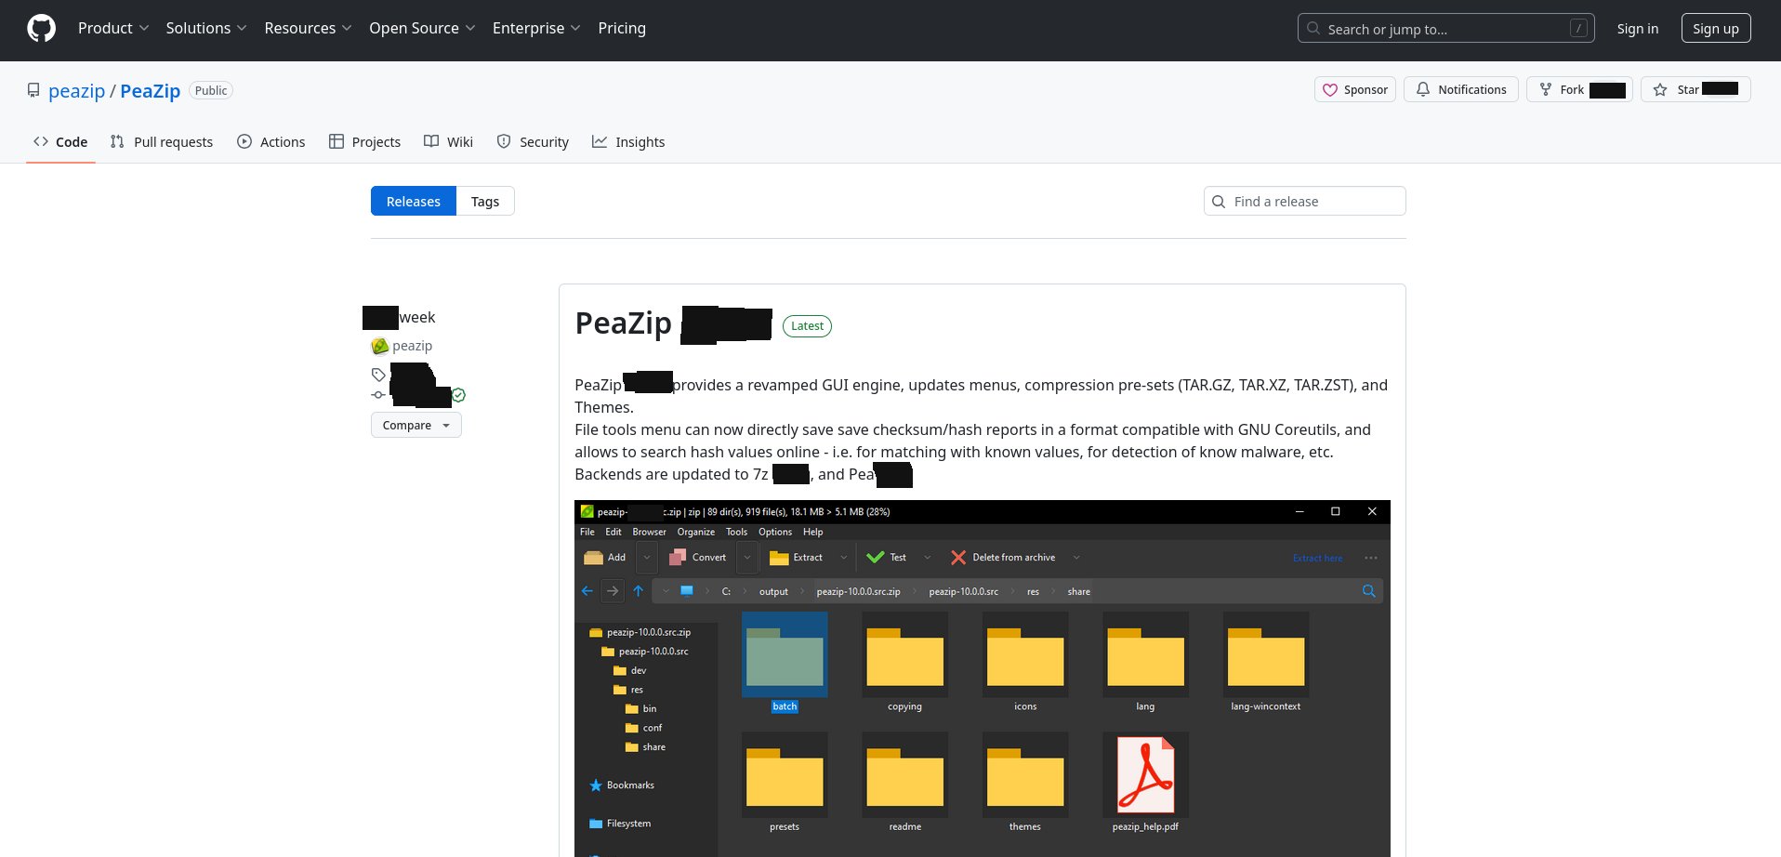Click the peazip author avatar

coord(379,346)
